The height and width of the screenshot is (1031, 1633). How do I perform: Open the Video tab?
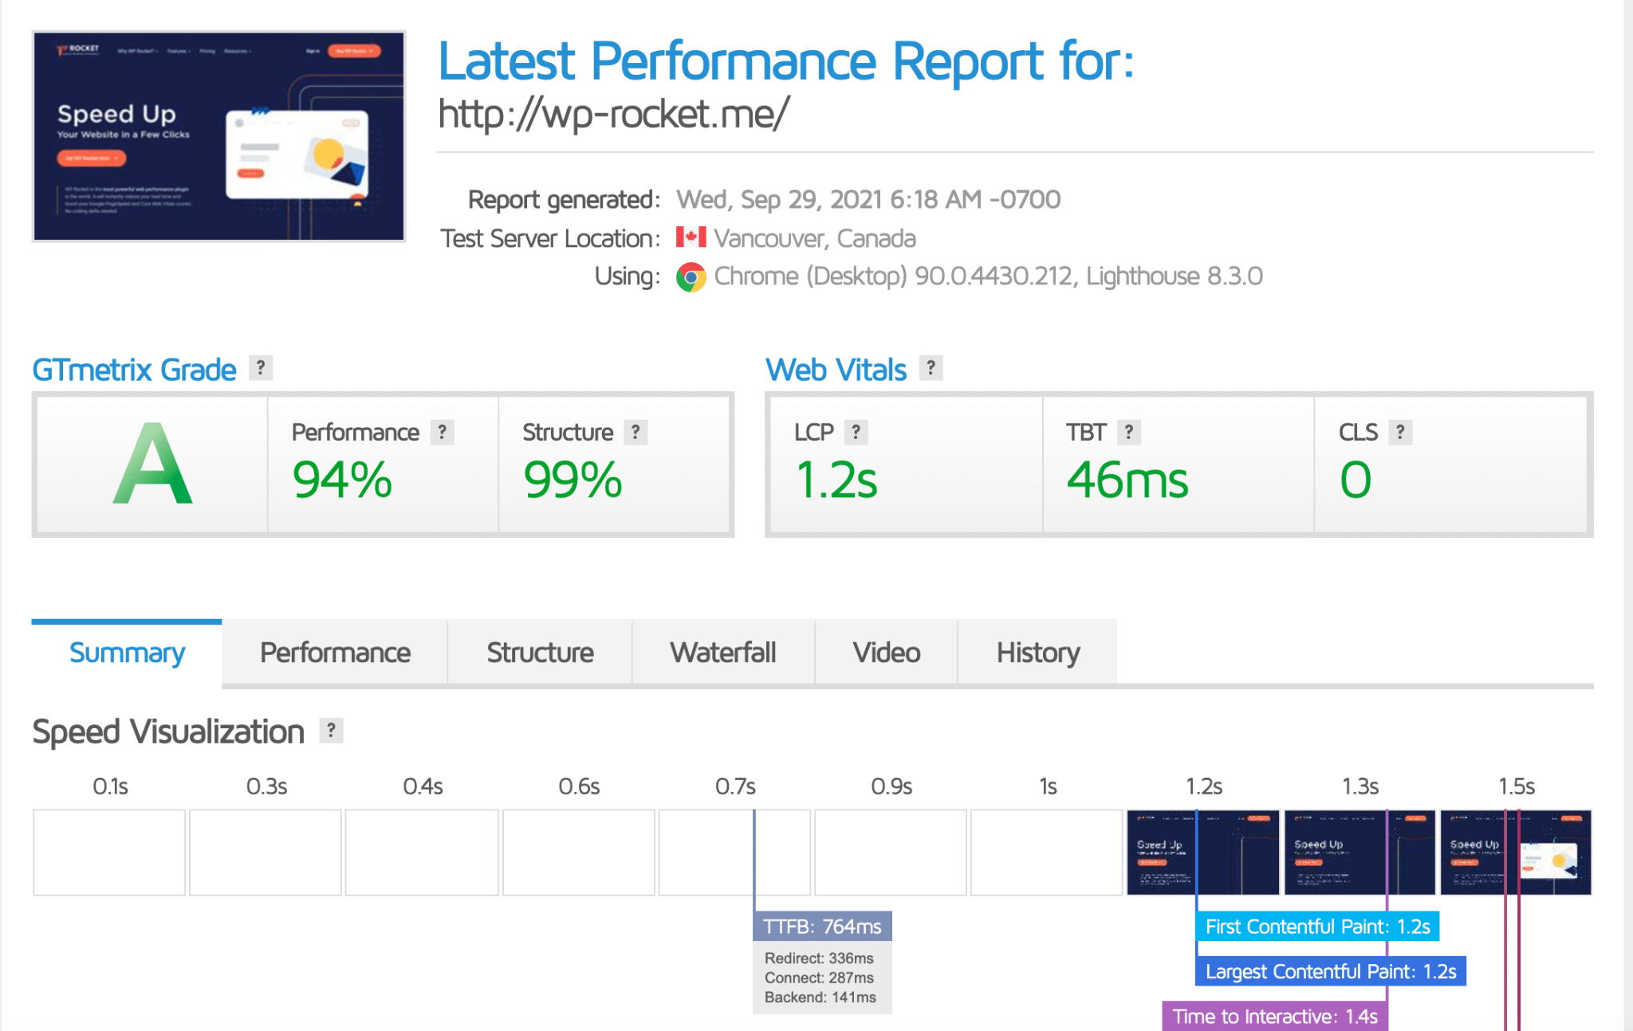pyautogui.click(x=884, y=652)
